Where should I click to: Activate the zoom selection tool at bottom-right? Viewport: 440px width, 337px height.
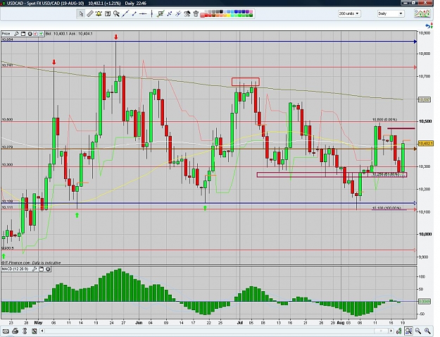408,331
